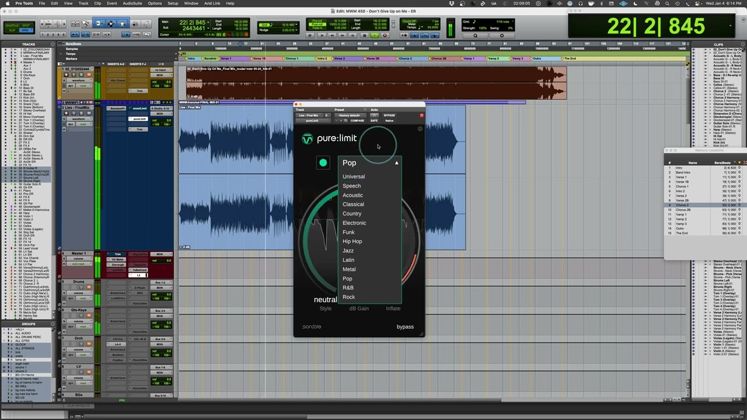Click the transport Stop button

click(x=365, y=36)
